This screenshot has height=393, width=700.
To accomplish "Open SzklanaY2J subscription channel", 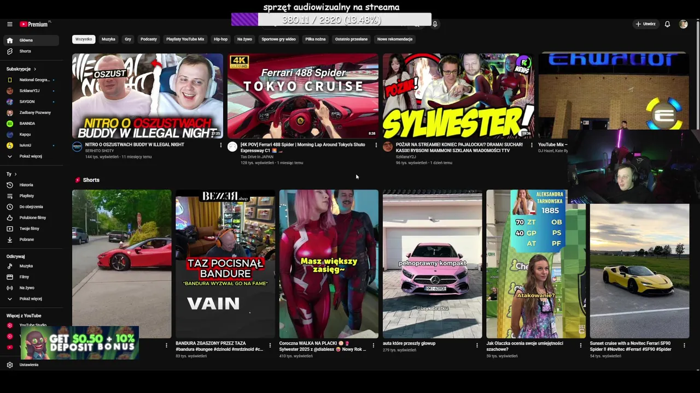I will [x=32, y=91].
